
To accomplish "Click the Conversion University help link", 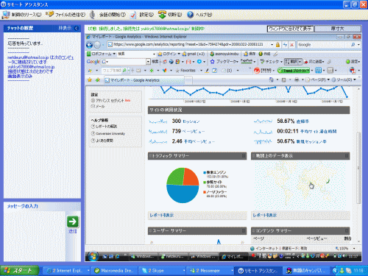I will pos(110,134).
